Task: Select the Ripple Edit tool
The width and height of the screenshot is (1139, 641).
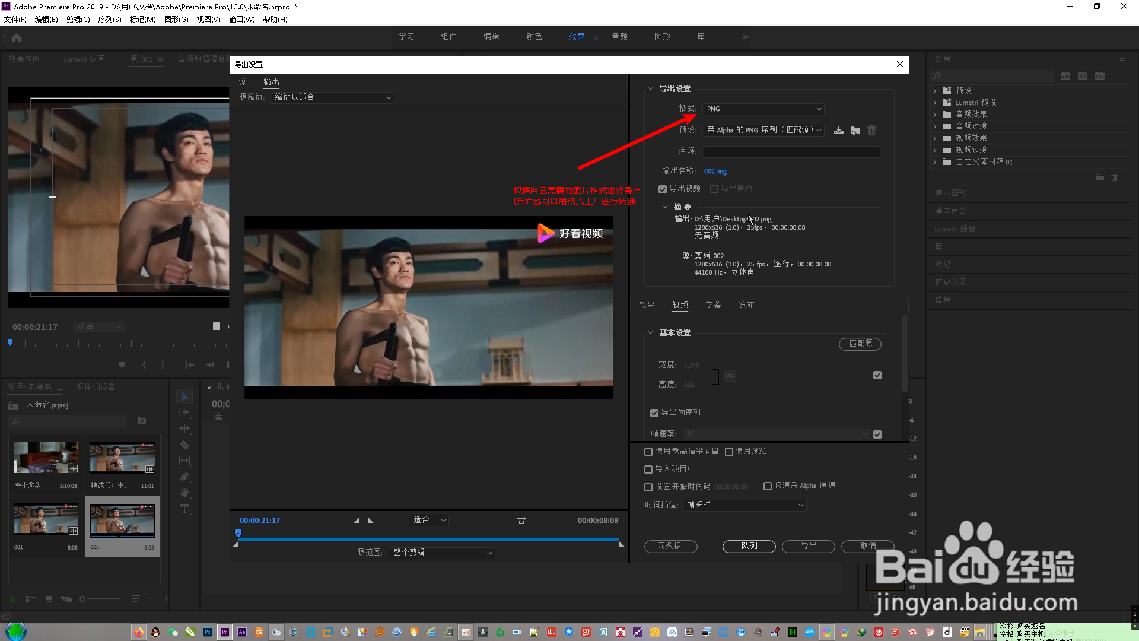Action: coord(184,429)
